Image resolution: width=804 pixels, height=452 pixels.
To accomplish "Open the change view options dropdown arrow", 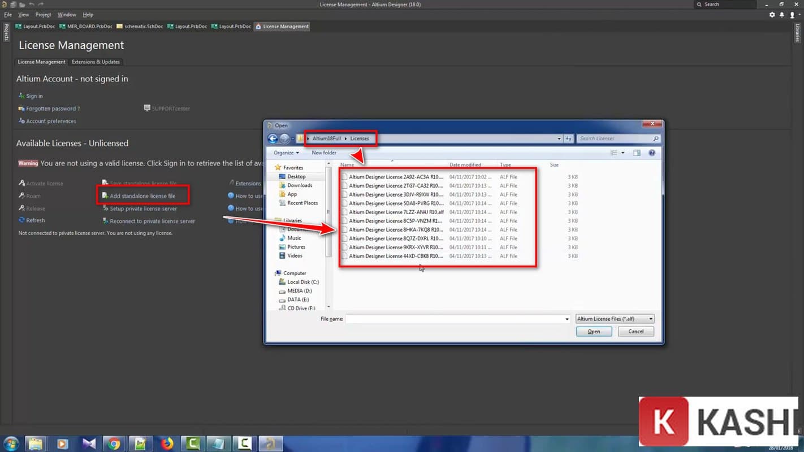I will (623, 153).
